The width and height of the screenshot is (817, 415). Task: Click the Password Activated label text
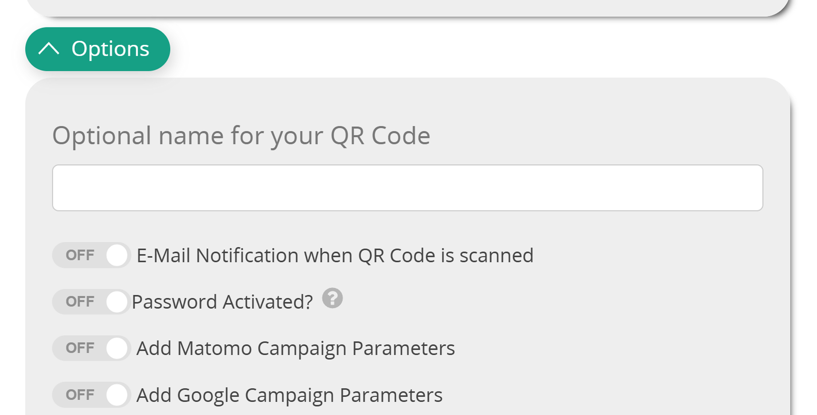(222, 301)
